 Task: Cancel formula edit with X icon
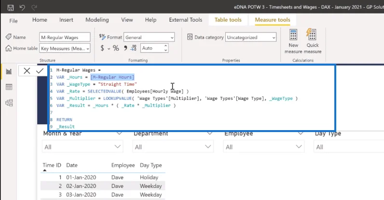click(27, 71)
